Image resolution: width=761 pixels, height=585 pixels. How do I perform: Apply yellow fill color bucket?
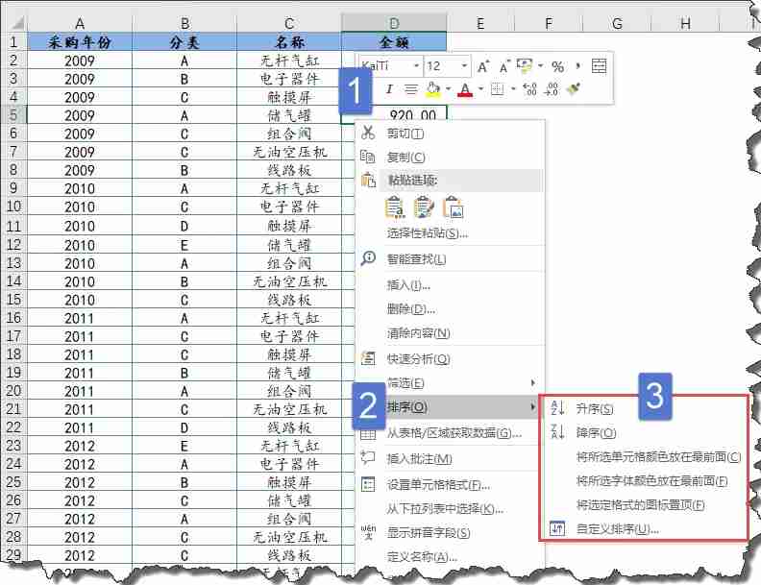click(x=432, y=89)
